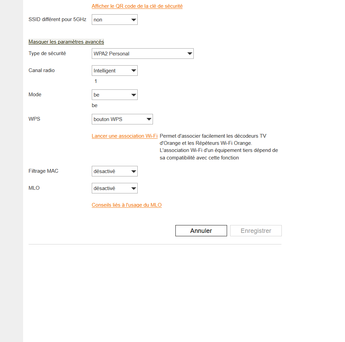Open Conseils liés à l'usage du MLO

pyautogui.click(x=126, y=205)
